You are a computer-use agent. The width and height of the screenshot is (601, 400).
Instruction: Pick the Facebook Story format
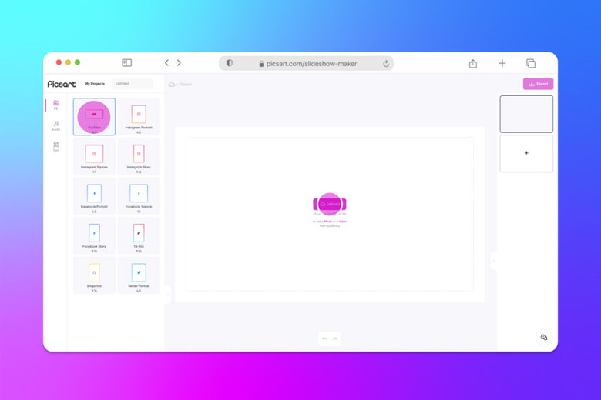pos(94,235)
